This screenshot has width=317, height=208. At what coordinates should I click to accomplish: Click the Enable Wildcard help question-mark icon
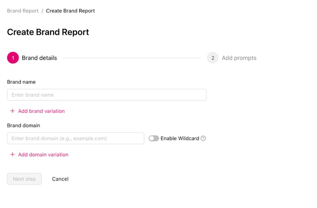203,138
